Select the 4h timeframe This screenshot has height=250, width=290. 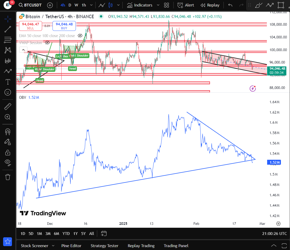[x=63, y=5]
